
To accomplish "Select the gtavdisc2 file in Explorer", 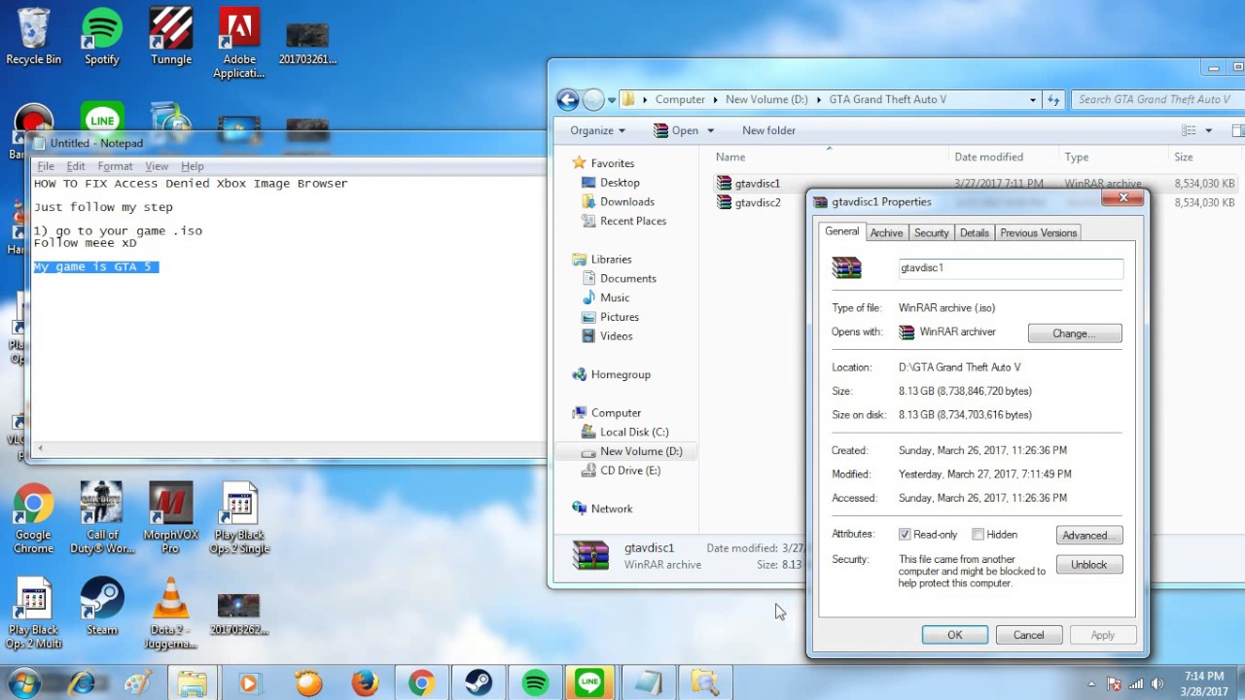I will 758,202.
